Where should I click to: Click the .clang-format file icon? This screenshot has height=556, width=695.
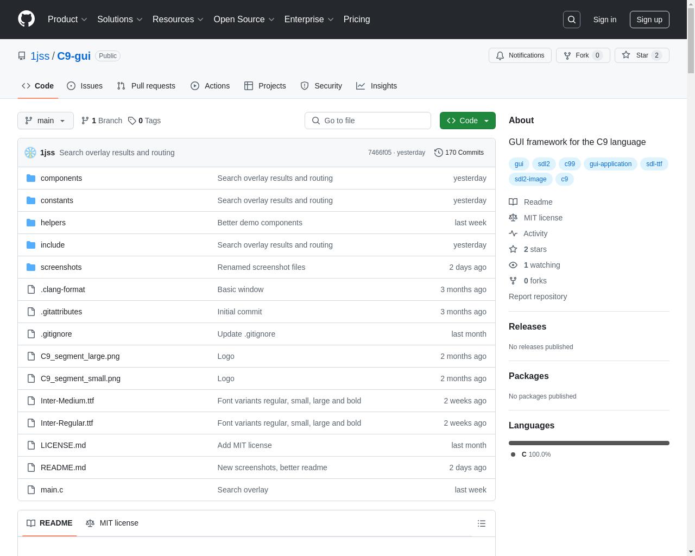31,289
